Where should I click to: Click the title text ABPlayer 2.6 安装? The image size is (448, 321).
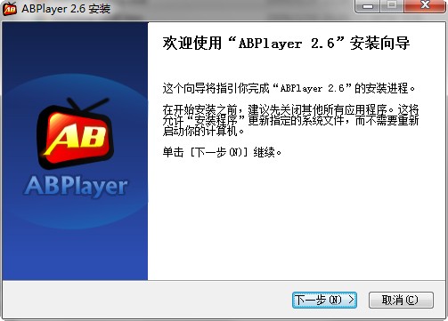click(66, 9)
